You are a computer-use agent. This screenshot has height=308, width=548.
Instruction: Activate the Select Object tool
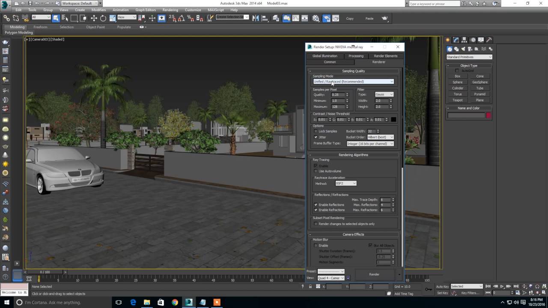point(56,18)
